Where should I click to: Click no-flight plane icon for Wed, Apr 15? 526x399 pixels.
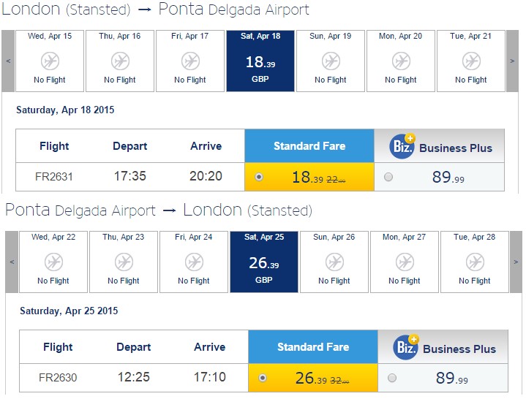[50, 61]
